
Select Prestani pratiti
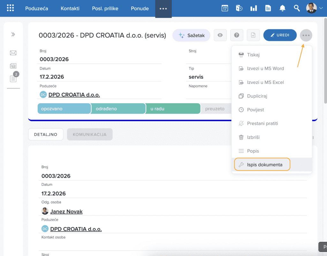[272, 123]
